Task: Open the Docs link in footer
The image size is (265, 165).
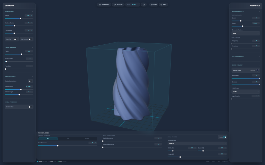Action: point(214,161)
